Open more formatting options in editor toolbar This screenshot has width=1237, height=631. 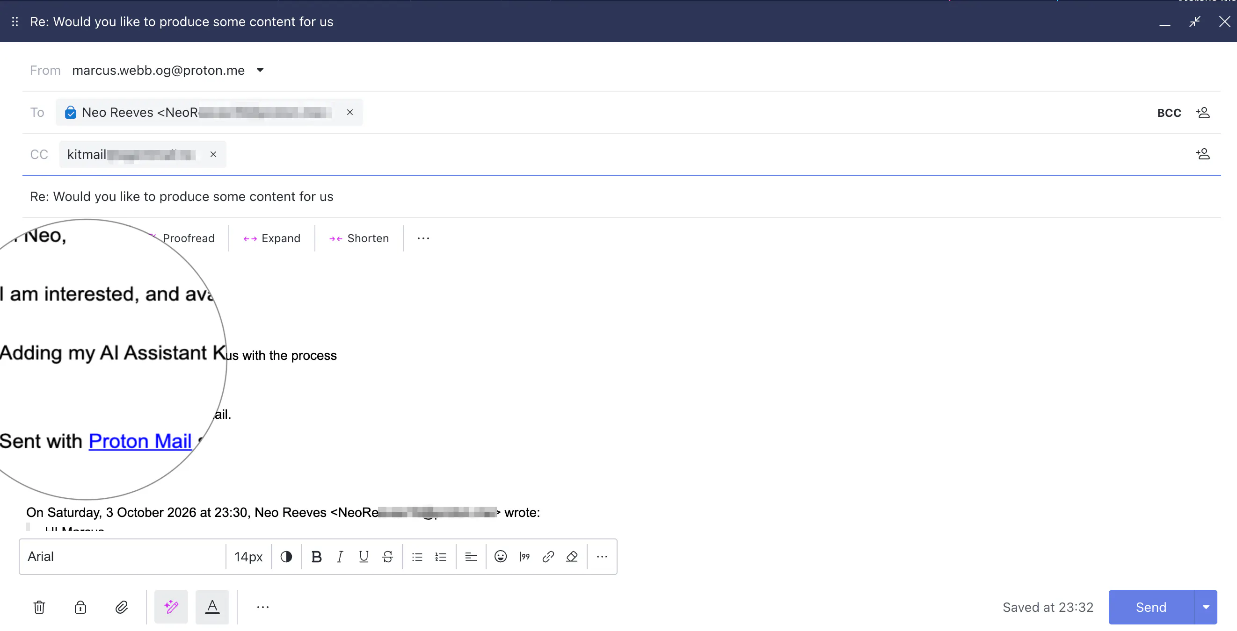coord(602,557)
